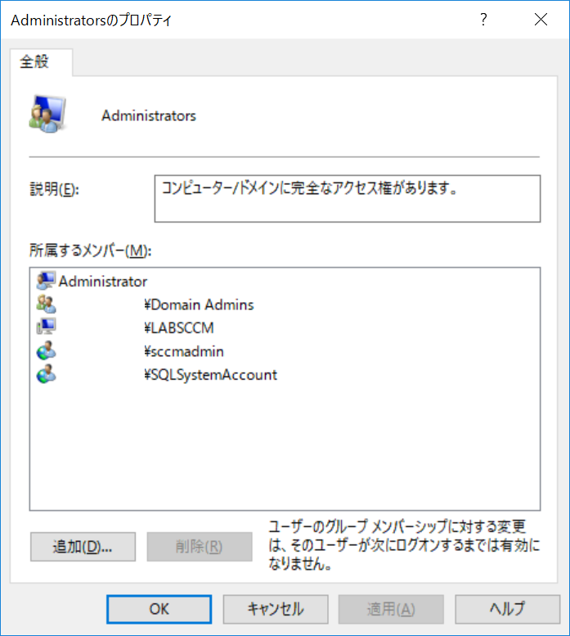The width and height of the screenshot is (570, 636).
Task: Click the 削除(R) button
Action: (x=200, y=547)
